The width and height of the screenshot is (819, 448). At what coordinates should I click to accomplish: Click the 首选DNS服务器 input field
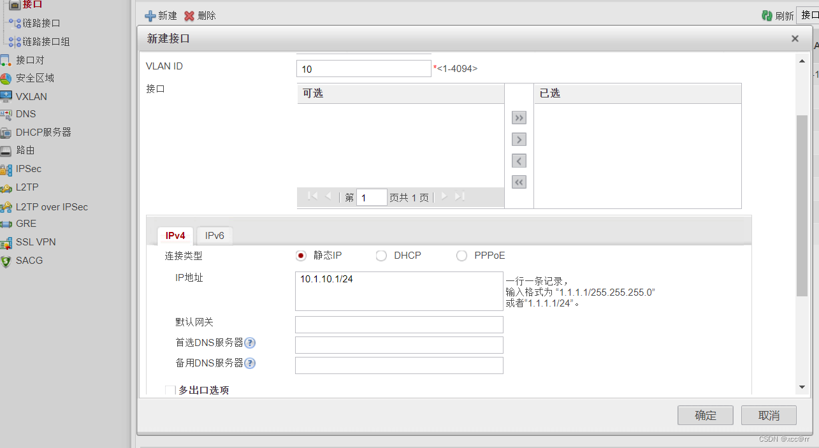pyautogui.click(x=399, y=345)
